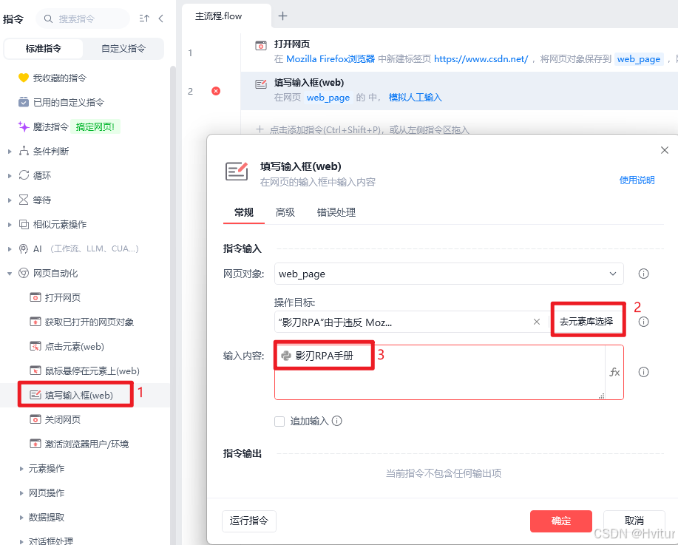Viewport: 678px width, 545px height.
Task: Expand the 循环 category
Action: [x=10, y=175]
